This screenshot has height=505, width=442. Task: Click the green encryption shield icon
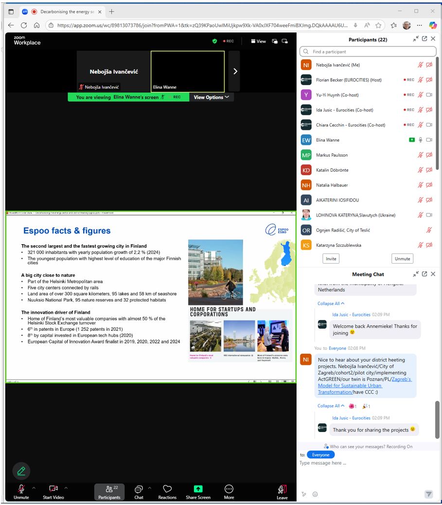coord(214,41)
